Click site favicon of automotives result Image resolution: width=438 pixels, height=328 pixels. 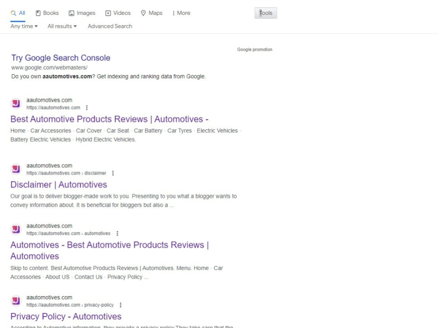point(16,229)
